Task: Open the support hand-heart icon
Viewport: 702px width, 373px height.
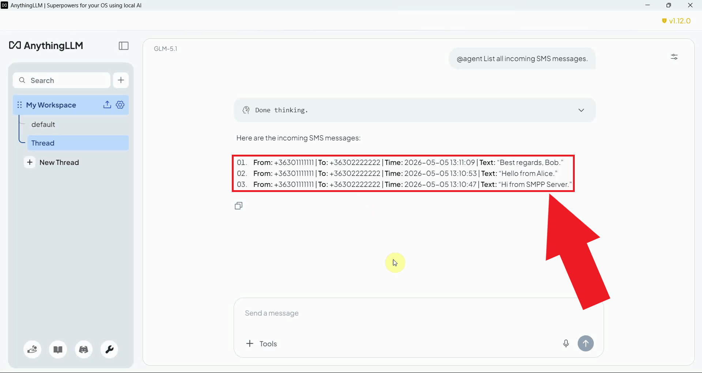Action: 33,350
